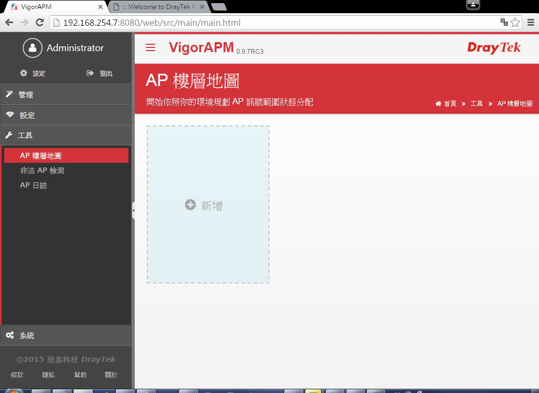Click the wand icon beside 管理
Viewport: 539px width, 393px height.
[9, 94]
